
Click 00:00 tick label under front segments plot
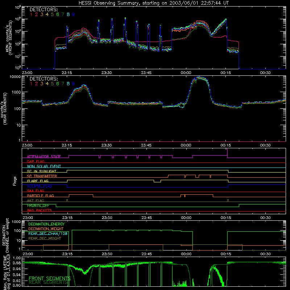[x=186, y=73]
